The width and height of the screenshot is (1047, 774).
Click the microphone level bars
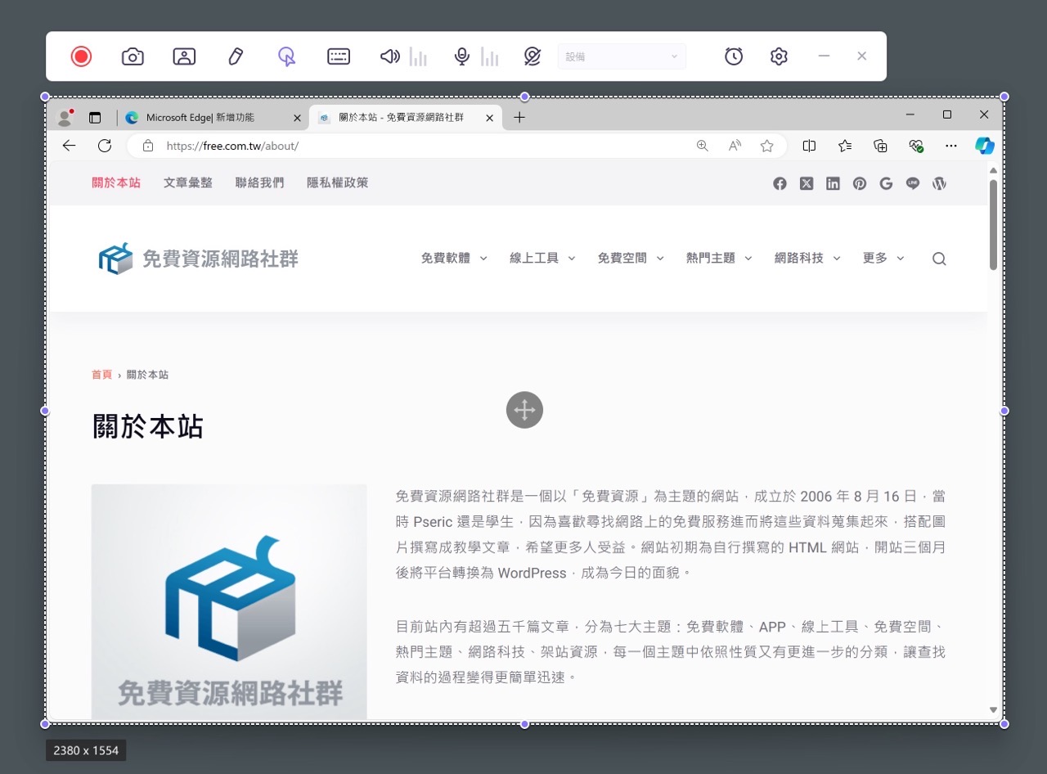489,56
